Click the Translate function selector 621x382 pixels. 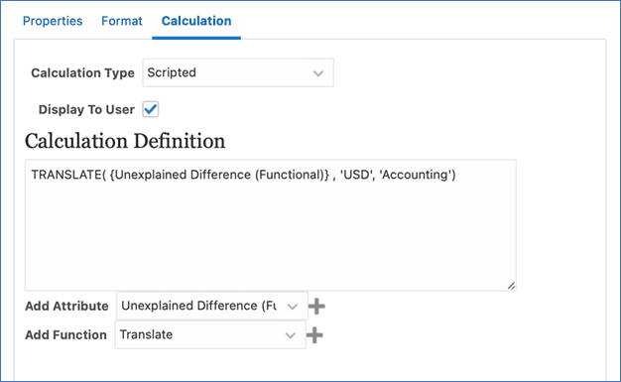click(x=210, y=334)
